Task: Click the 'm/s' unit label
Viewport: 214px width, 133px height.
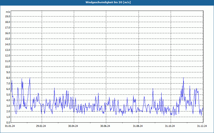Action: coord(8,12)
